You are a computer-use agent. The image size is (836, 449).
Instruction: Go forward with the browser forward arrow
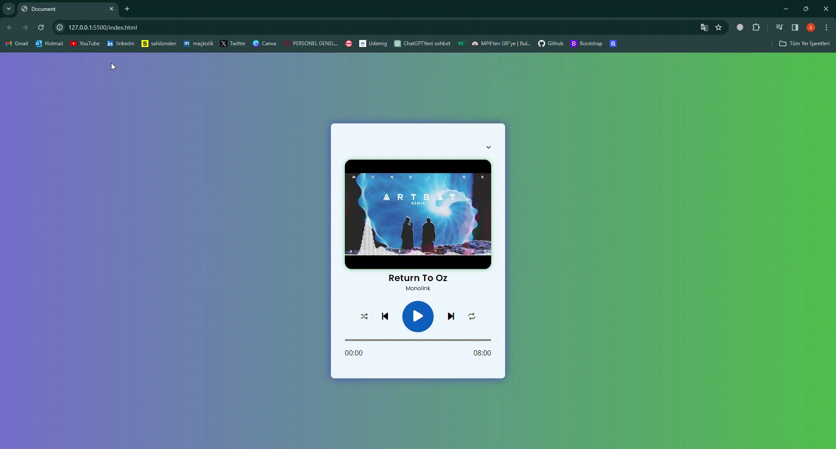[25, 27]
